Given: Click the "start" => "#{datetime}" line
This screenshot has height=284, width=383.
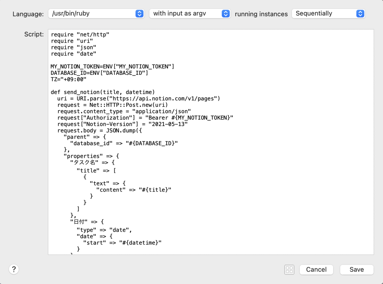Looking at the screenshot, I should [123, 243].
